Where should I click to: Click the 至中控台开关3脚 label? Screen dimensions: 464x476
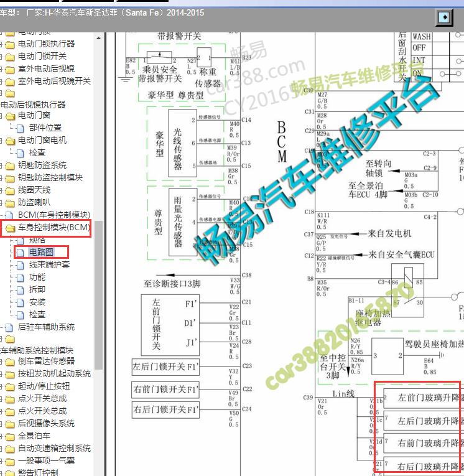pyautogui.click(x=333, y=366)
